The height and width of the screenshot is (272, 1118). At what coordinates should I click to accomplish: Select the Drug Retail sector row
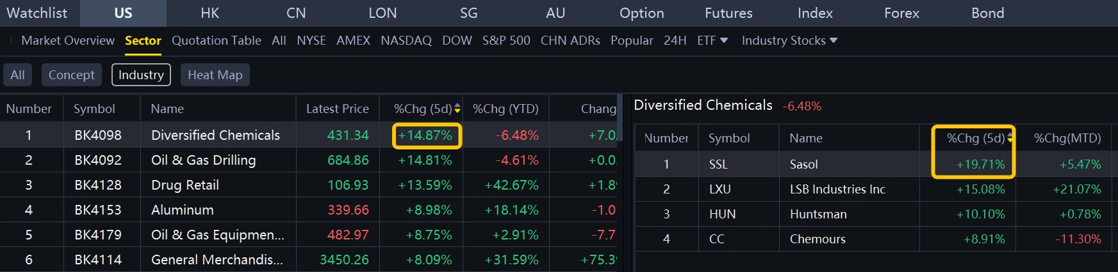185,185
